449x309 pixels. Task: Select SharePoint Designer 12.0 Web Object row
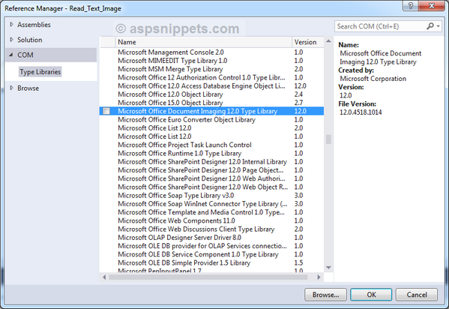click(211, 187)
